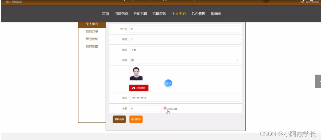Click the brown 更新信息 button
Image resolution: width=321 pixels, height=140 pixels.
(119, 119)
